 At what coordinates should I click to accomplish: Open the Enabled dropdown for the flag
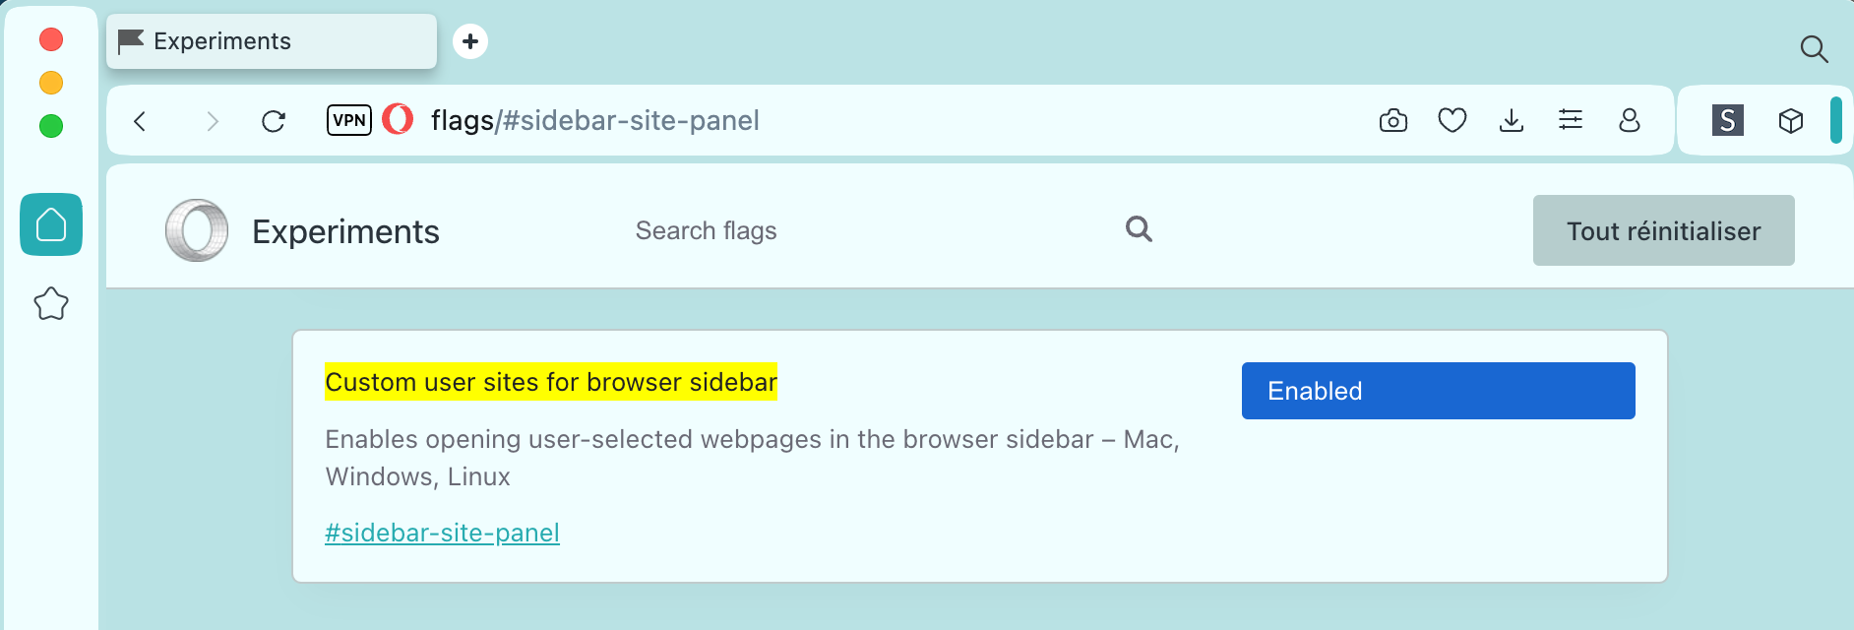(1437, 391)
